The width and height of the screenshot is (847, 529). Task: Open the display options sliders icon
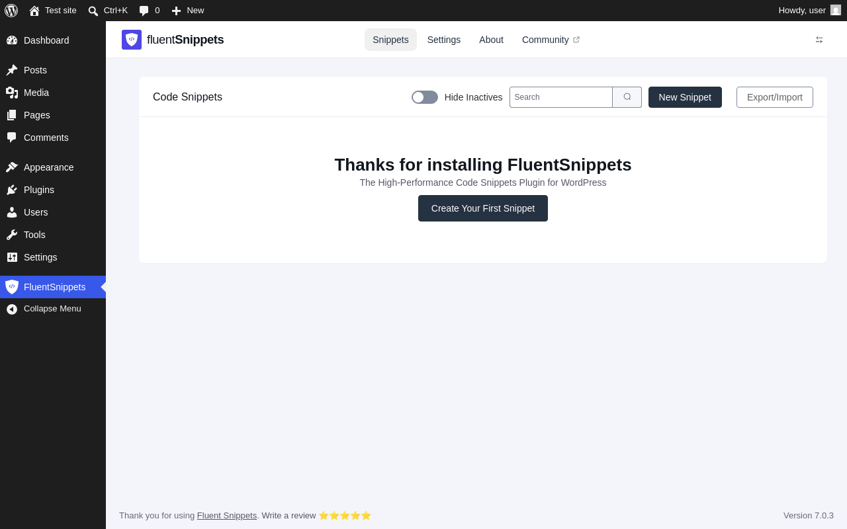pyautogui.click(x=819, y=40)
